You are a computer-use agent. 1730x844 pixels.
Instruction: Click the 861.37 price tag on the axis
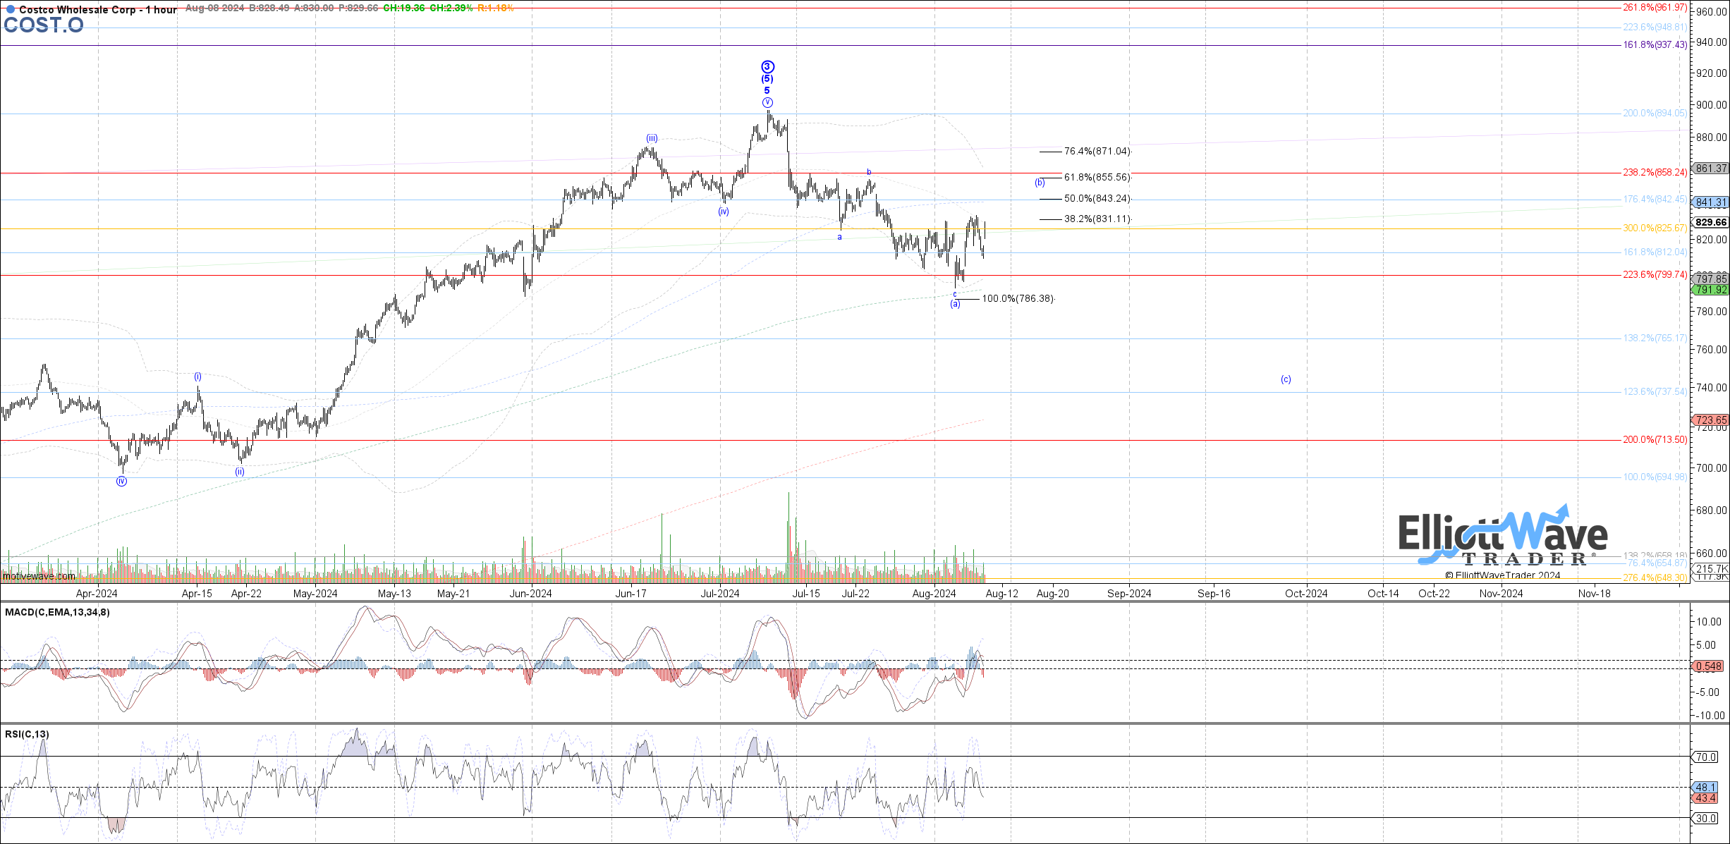coord(1710,169)
